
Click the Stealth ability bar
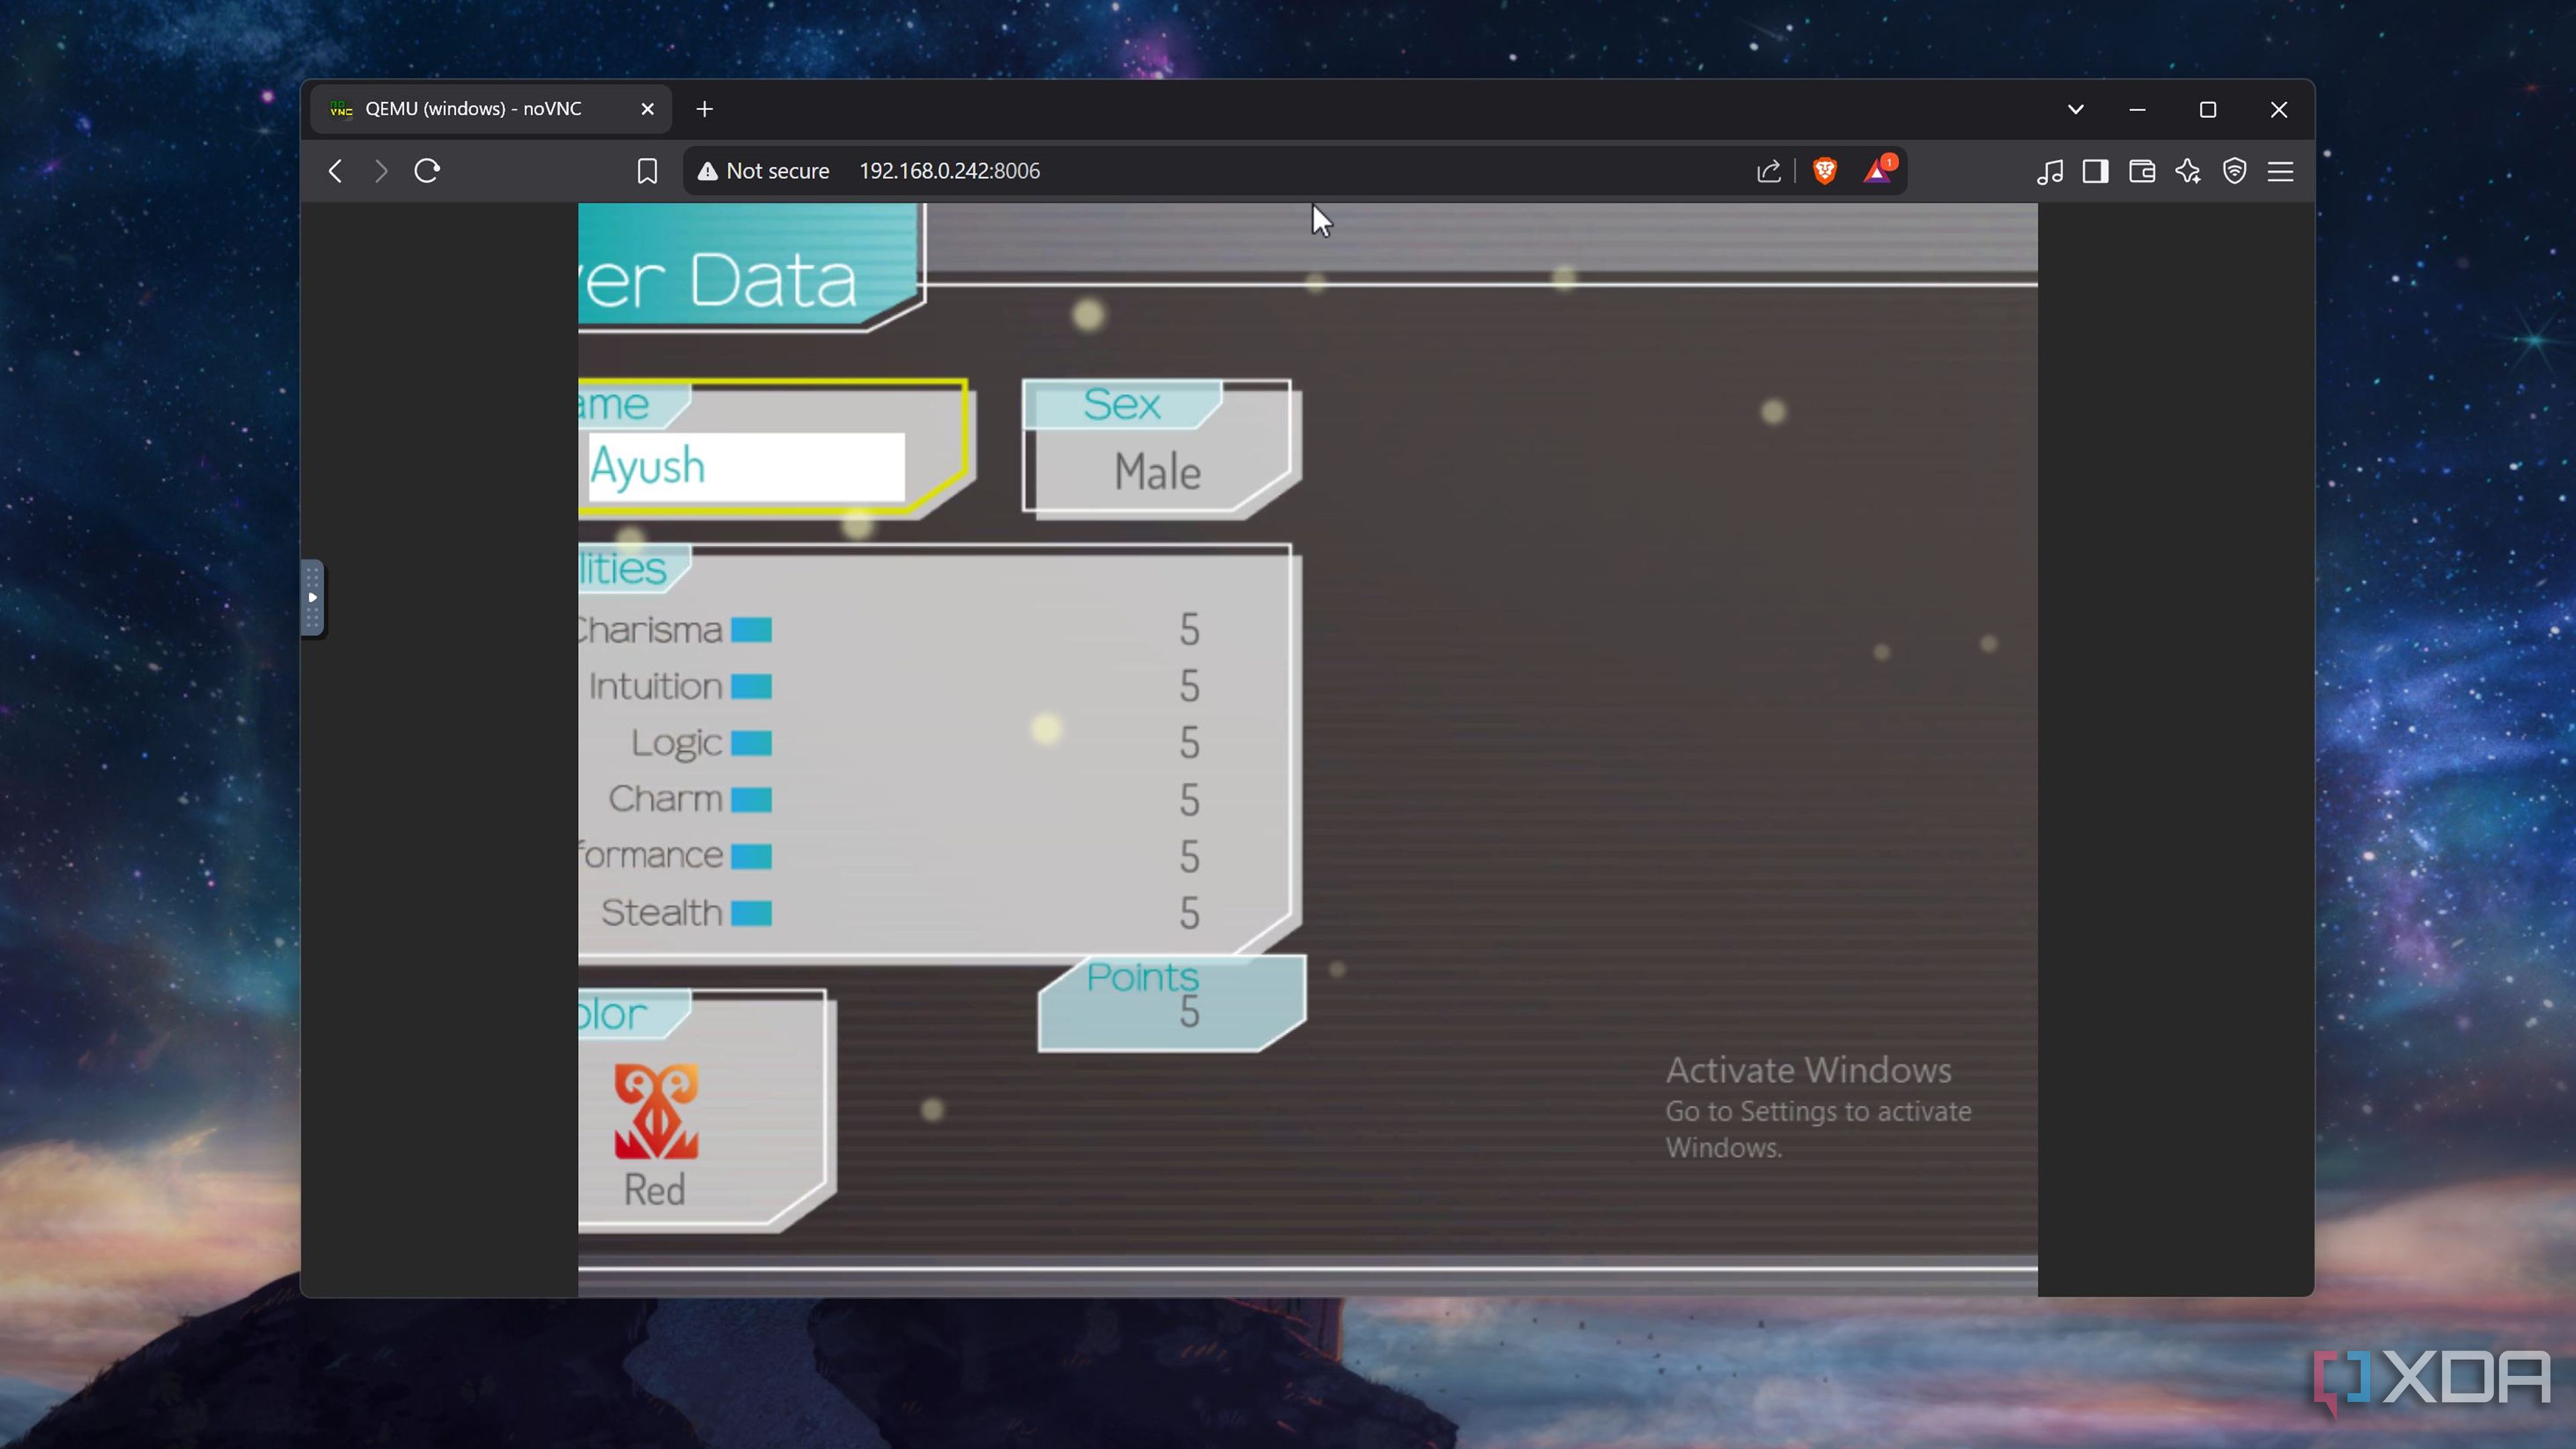pyautogui.click(x=751, y=913)
